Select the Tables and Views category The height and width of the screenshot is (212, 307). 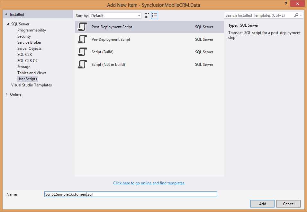pos(32,73)
